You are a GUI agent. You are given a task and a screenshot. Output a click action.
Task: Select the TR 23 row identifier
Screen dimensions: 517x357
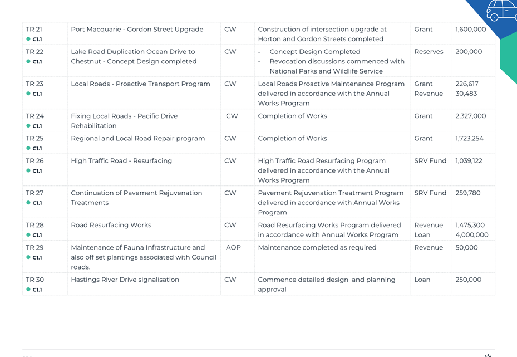coord(35,84)
